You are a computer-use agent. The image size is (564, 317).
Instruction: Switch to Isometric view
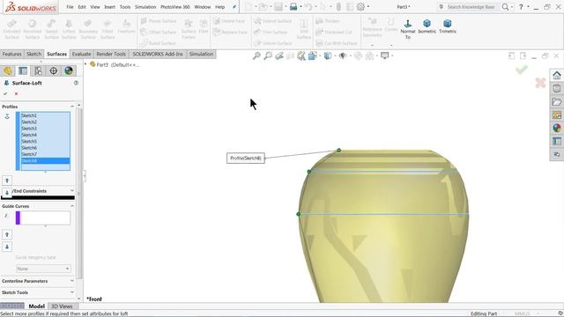427,24
